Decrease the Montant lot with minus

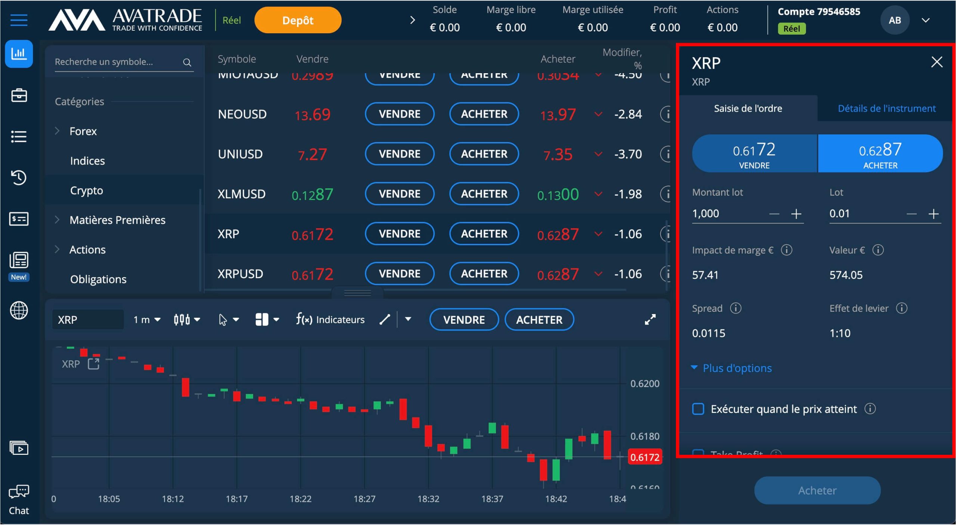pos(774,214)
